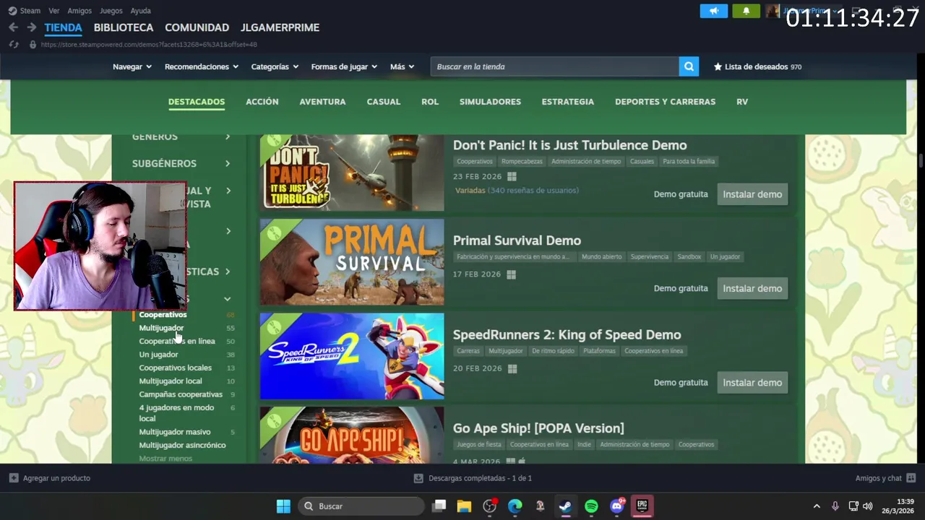This screenshot has width=925, height=520.
Task: Open Spotify from the taskbar
Action: (591, 506)
